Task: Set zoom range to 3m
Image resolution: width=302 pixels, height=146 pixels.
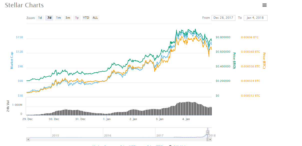Action: (68, 18)
